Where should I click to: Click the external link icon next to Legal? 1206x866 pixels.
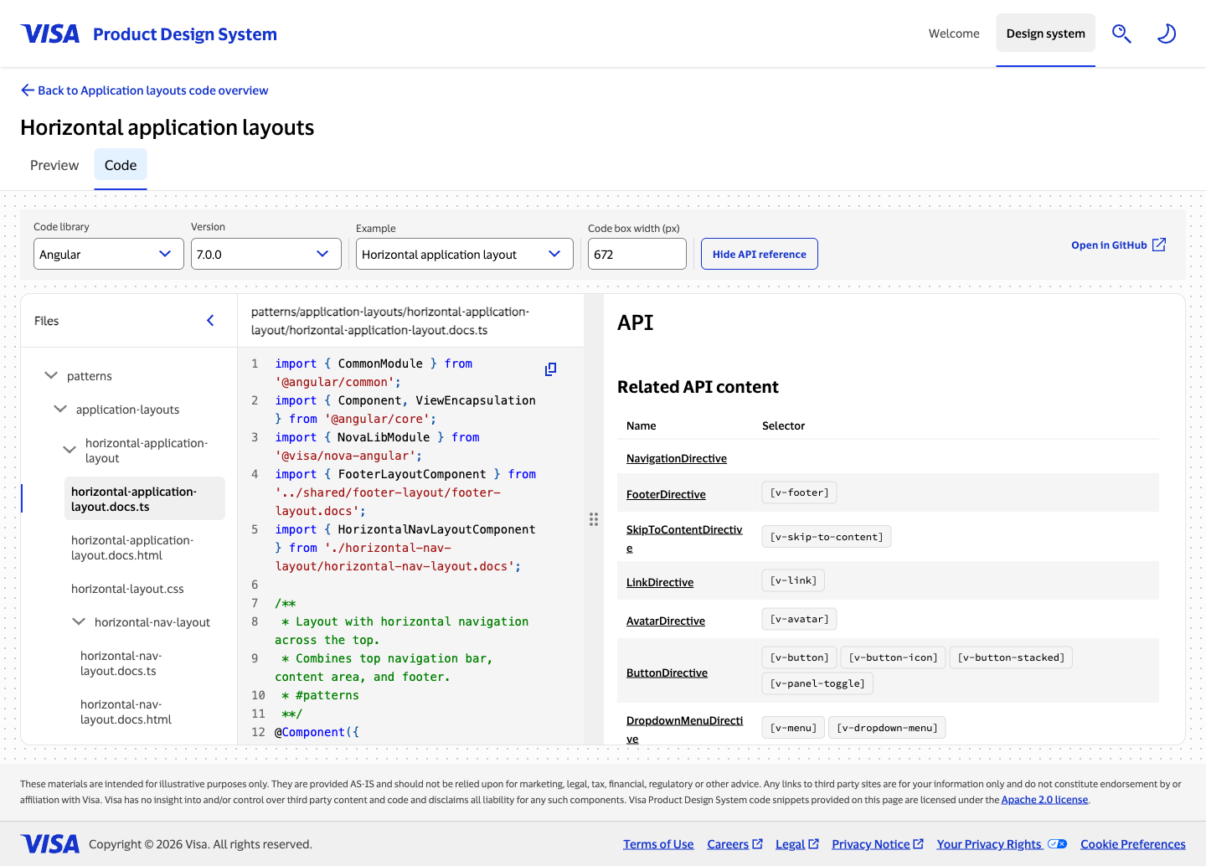click(x=813, y=844)
